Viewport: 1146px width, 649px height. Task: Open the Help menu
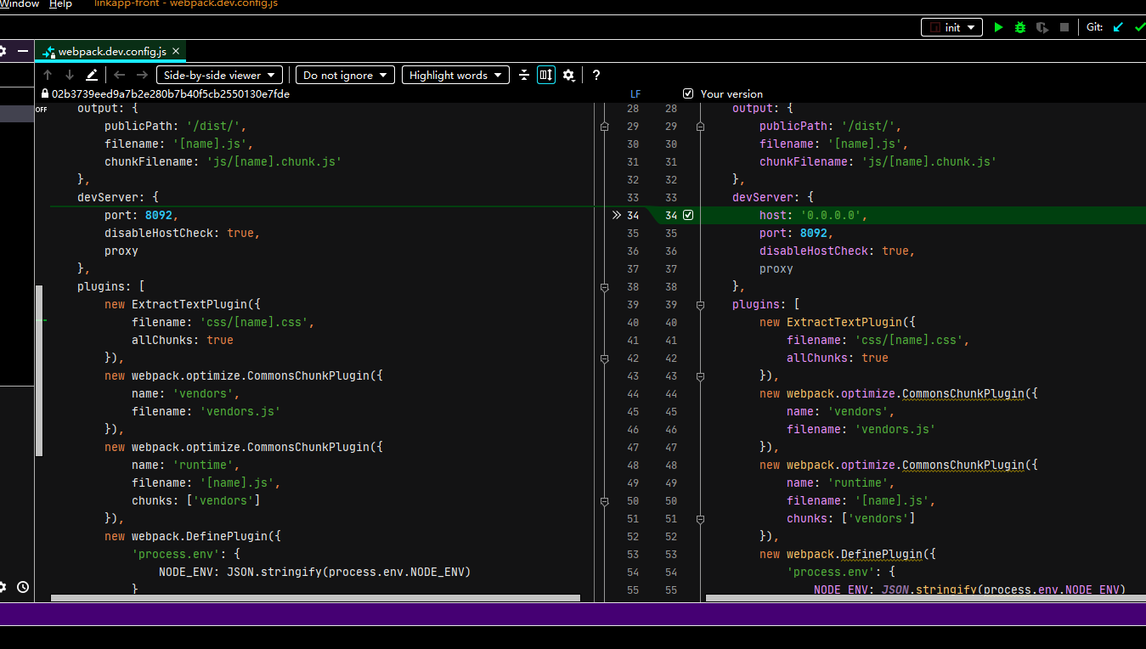point(60,3)
